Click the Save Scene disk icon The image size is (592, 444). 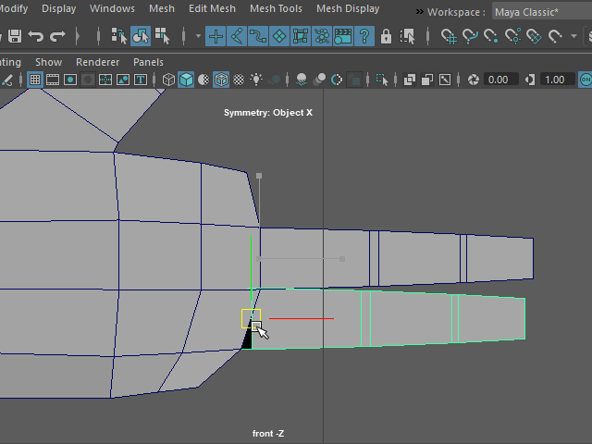[x=14, y=37]
